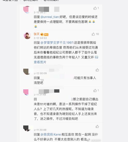Open 查看图片 link in 张天's reply

coord(40,62)
